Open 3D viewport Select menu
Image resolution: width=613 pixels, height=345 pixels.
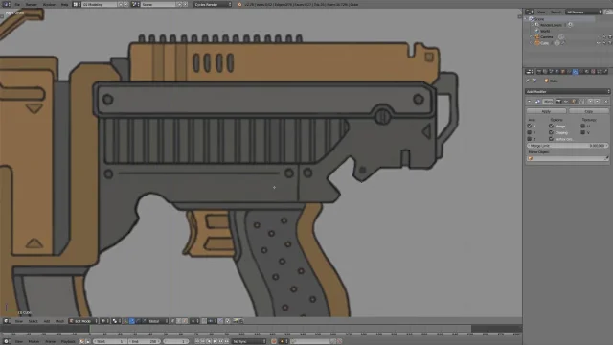(x=33, y=321)
